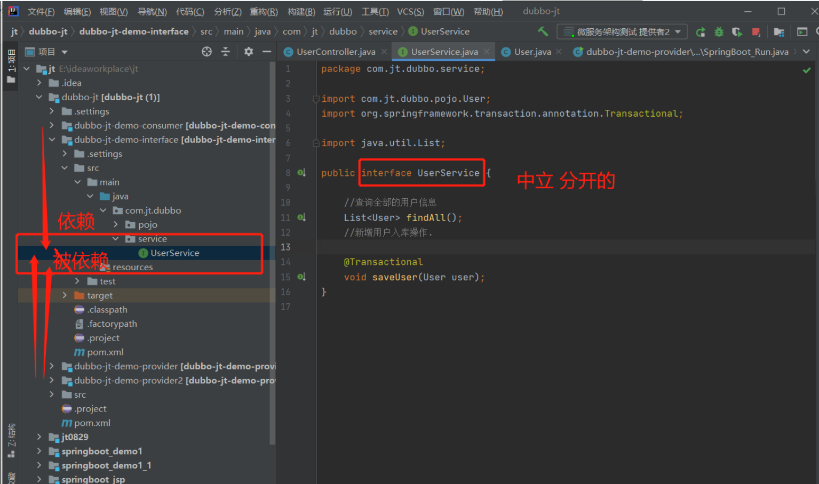Switch to the UserController.java tab
Image resolution: width=819 pixels, height=484 pixels.
[x=336, y=52]
